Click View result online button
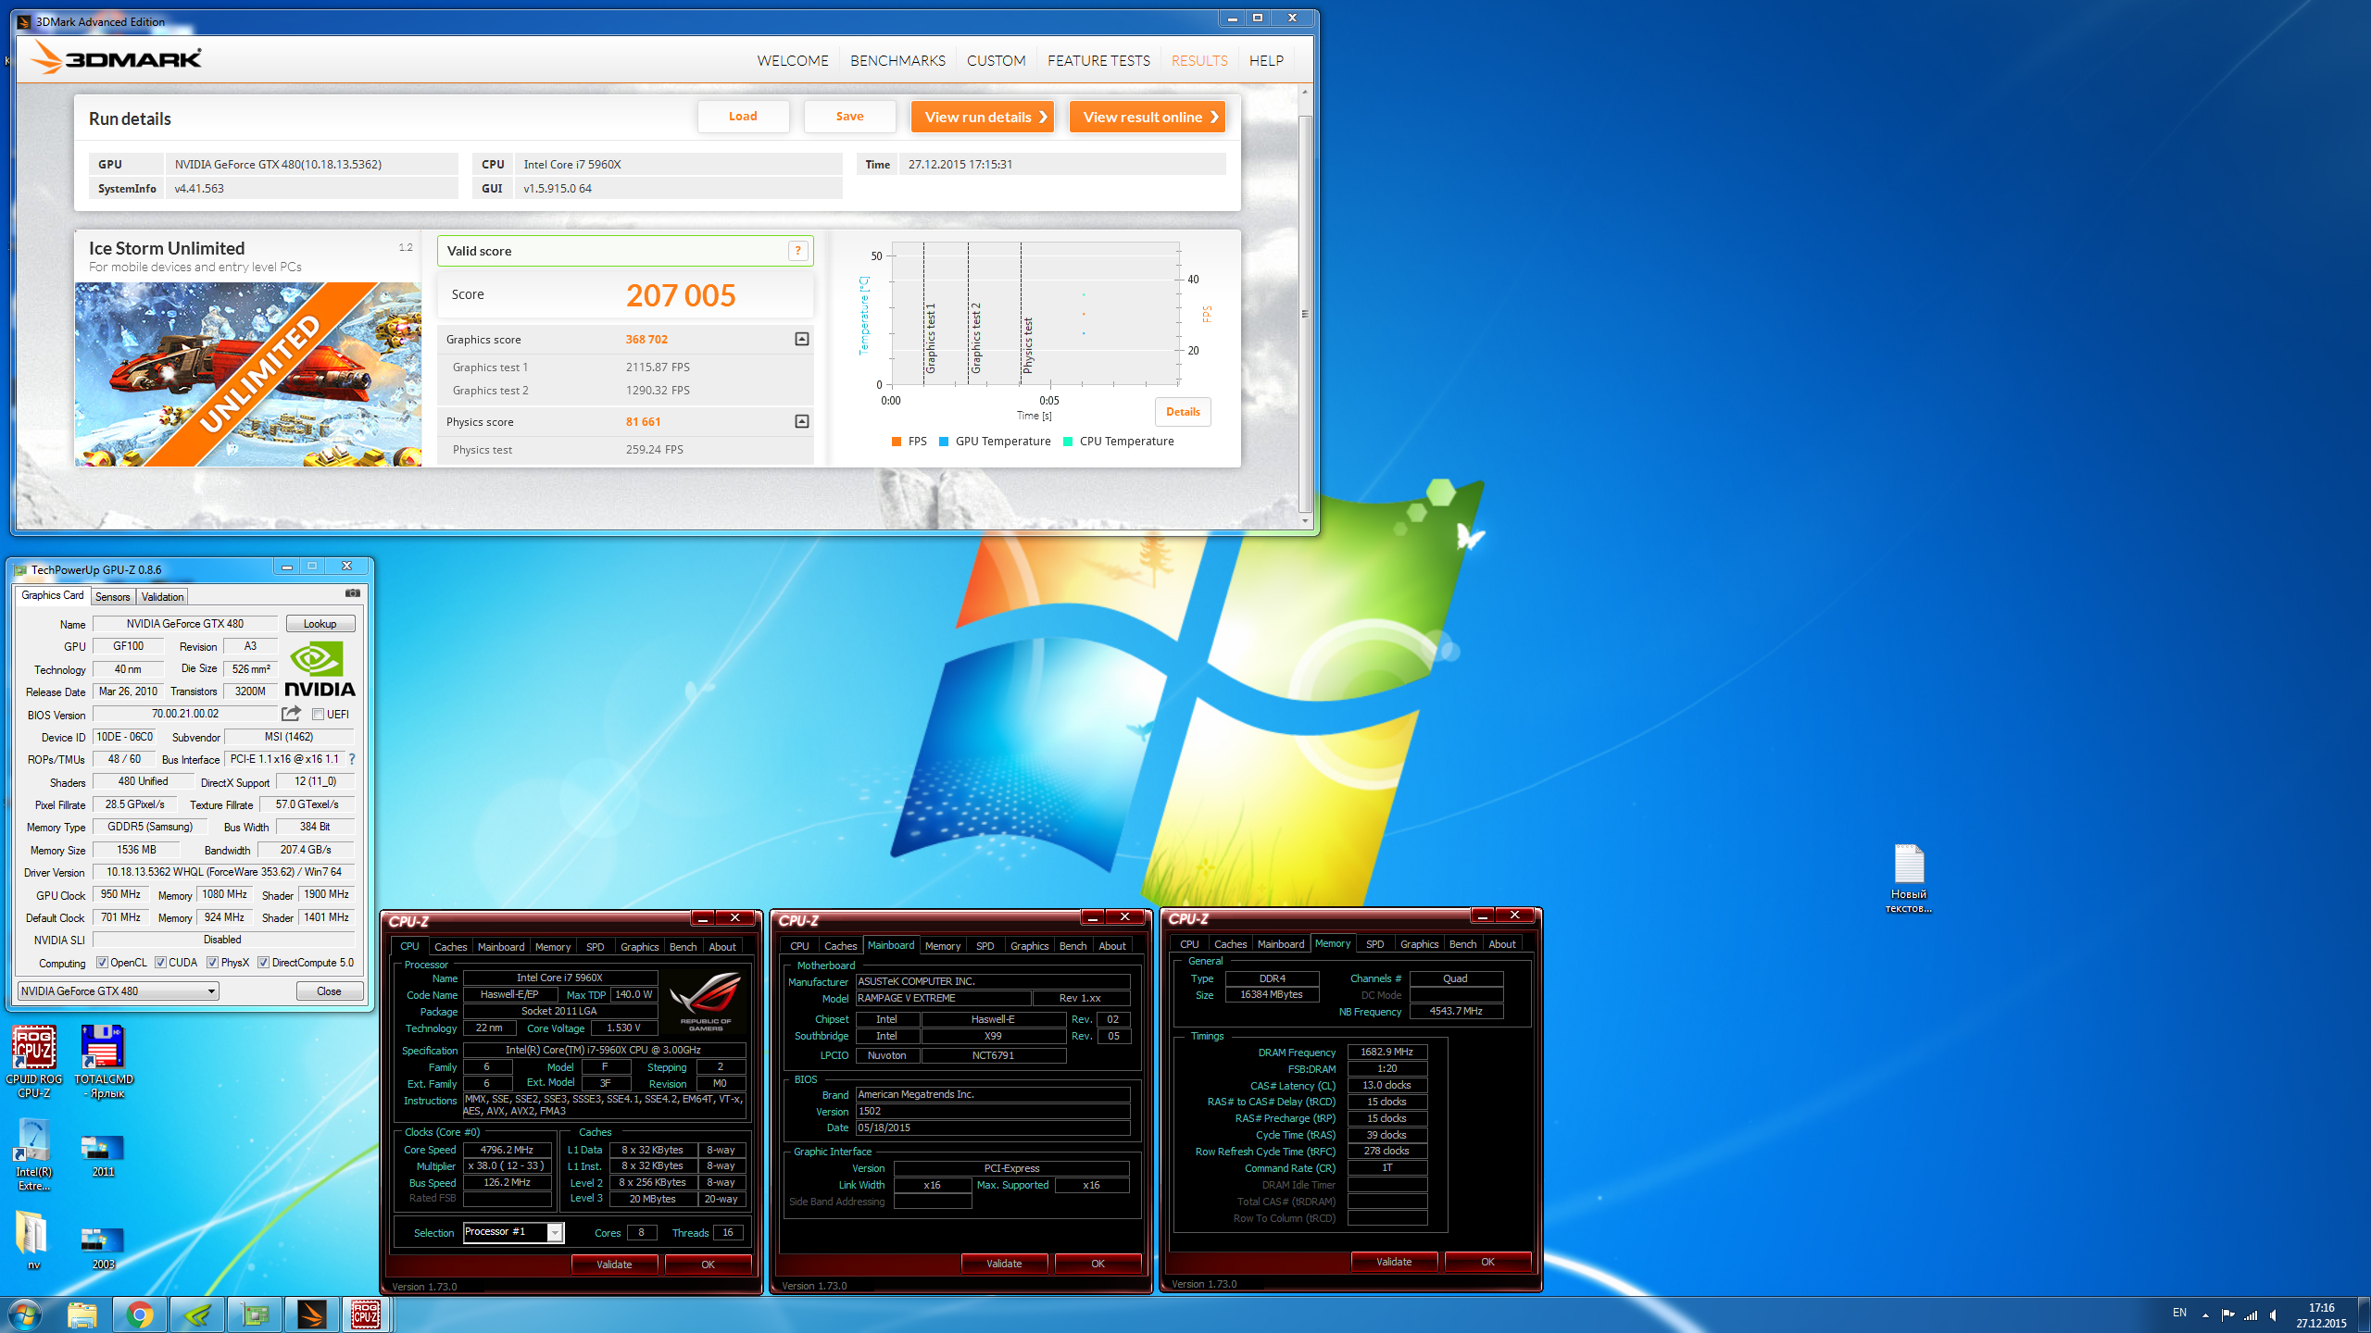The height and width of the screenshot is (1333, 2371). pyautogui.click(x=1148, y=117)
